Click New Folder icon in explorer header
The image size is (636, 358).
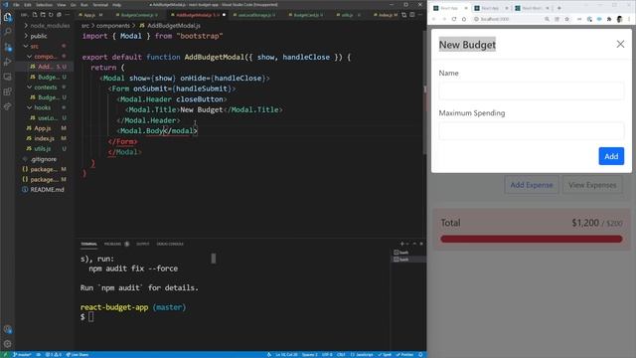click(43, 15)
